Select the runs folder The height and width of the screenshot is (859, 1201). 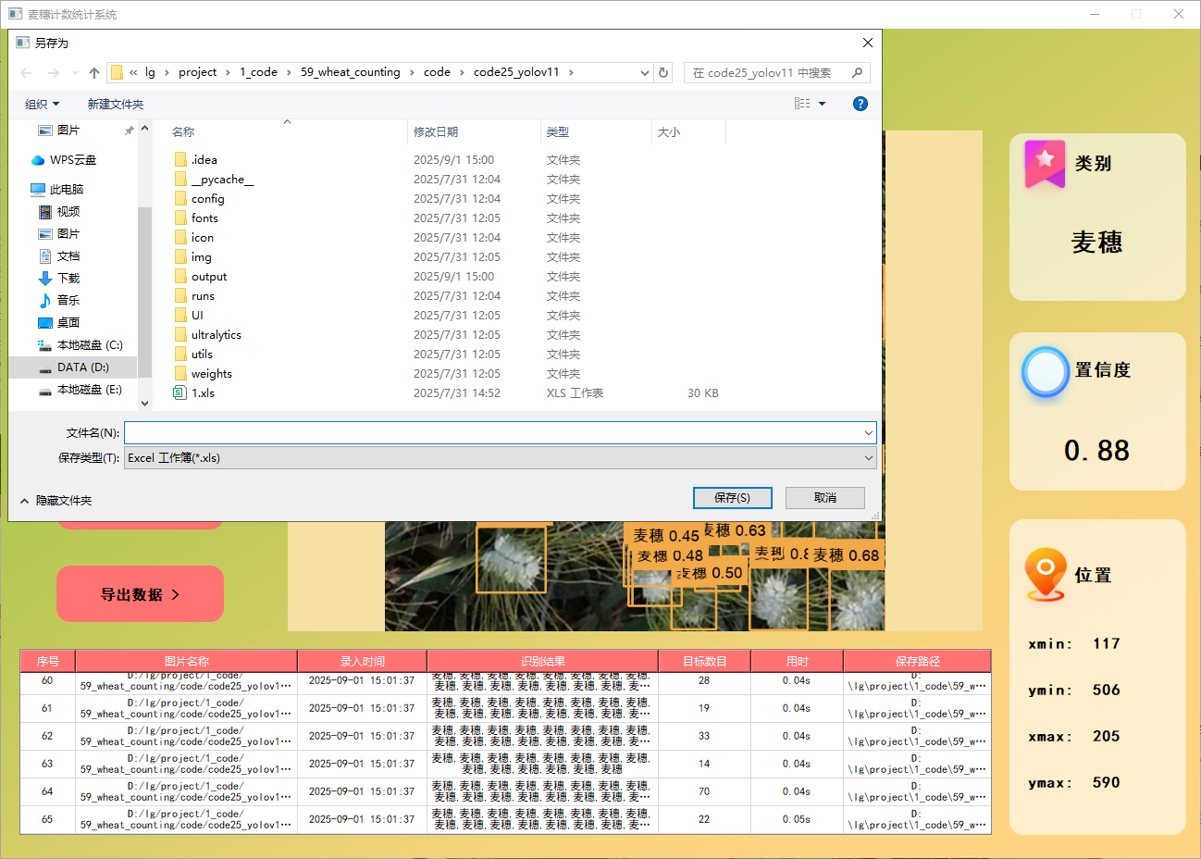pyautogui.click(x=203, y=296)
